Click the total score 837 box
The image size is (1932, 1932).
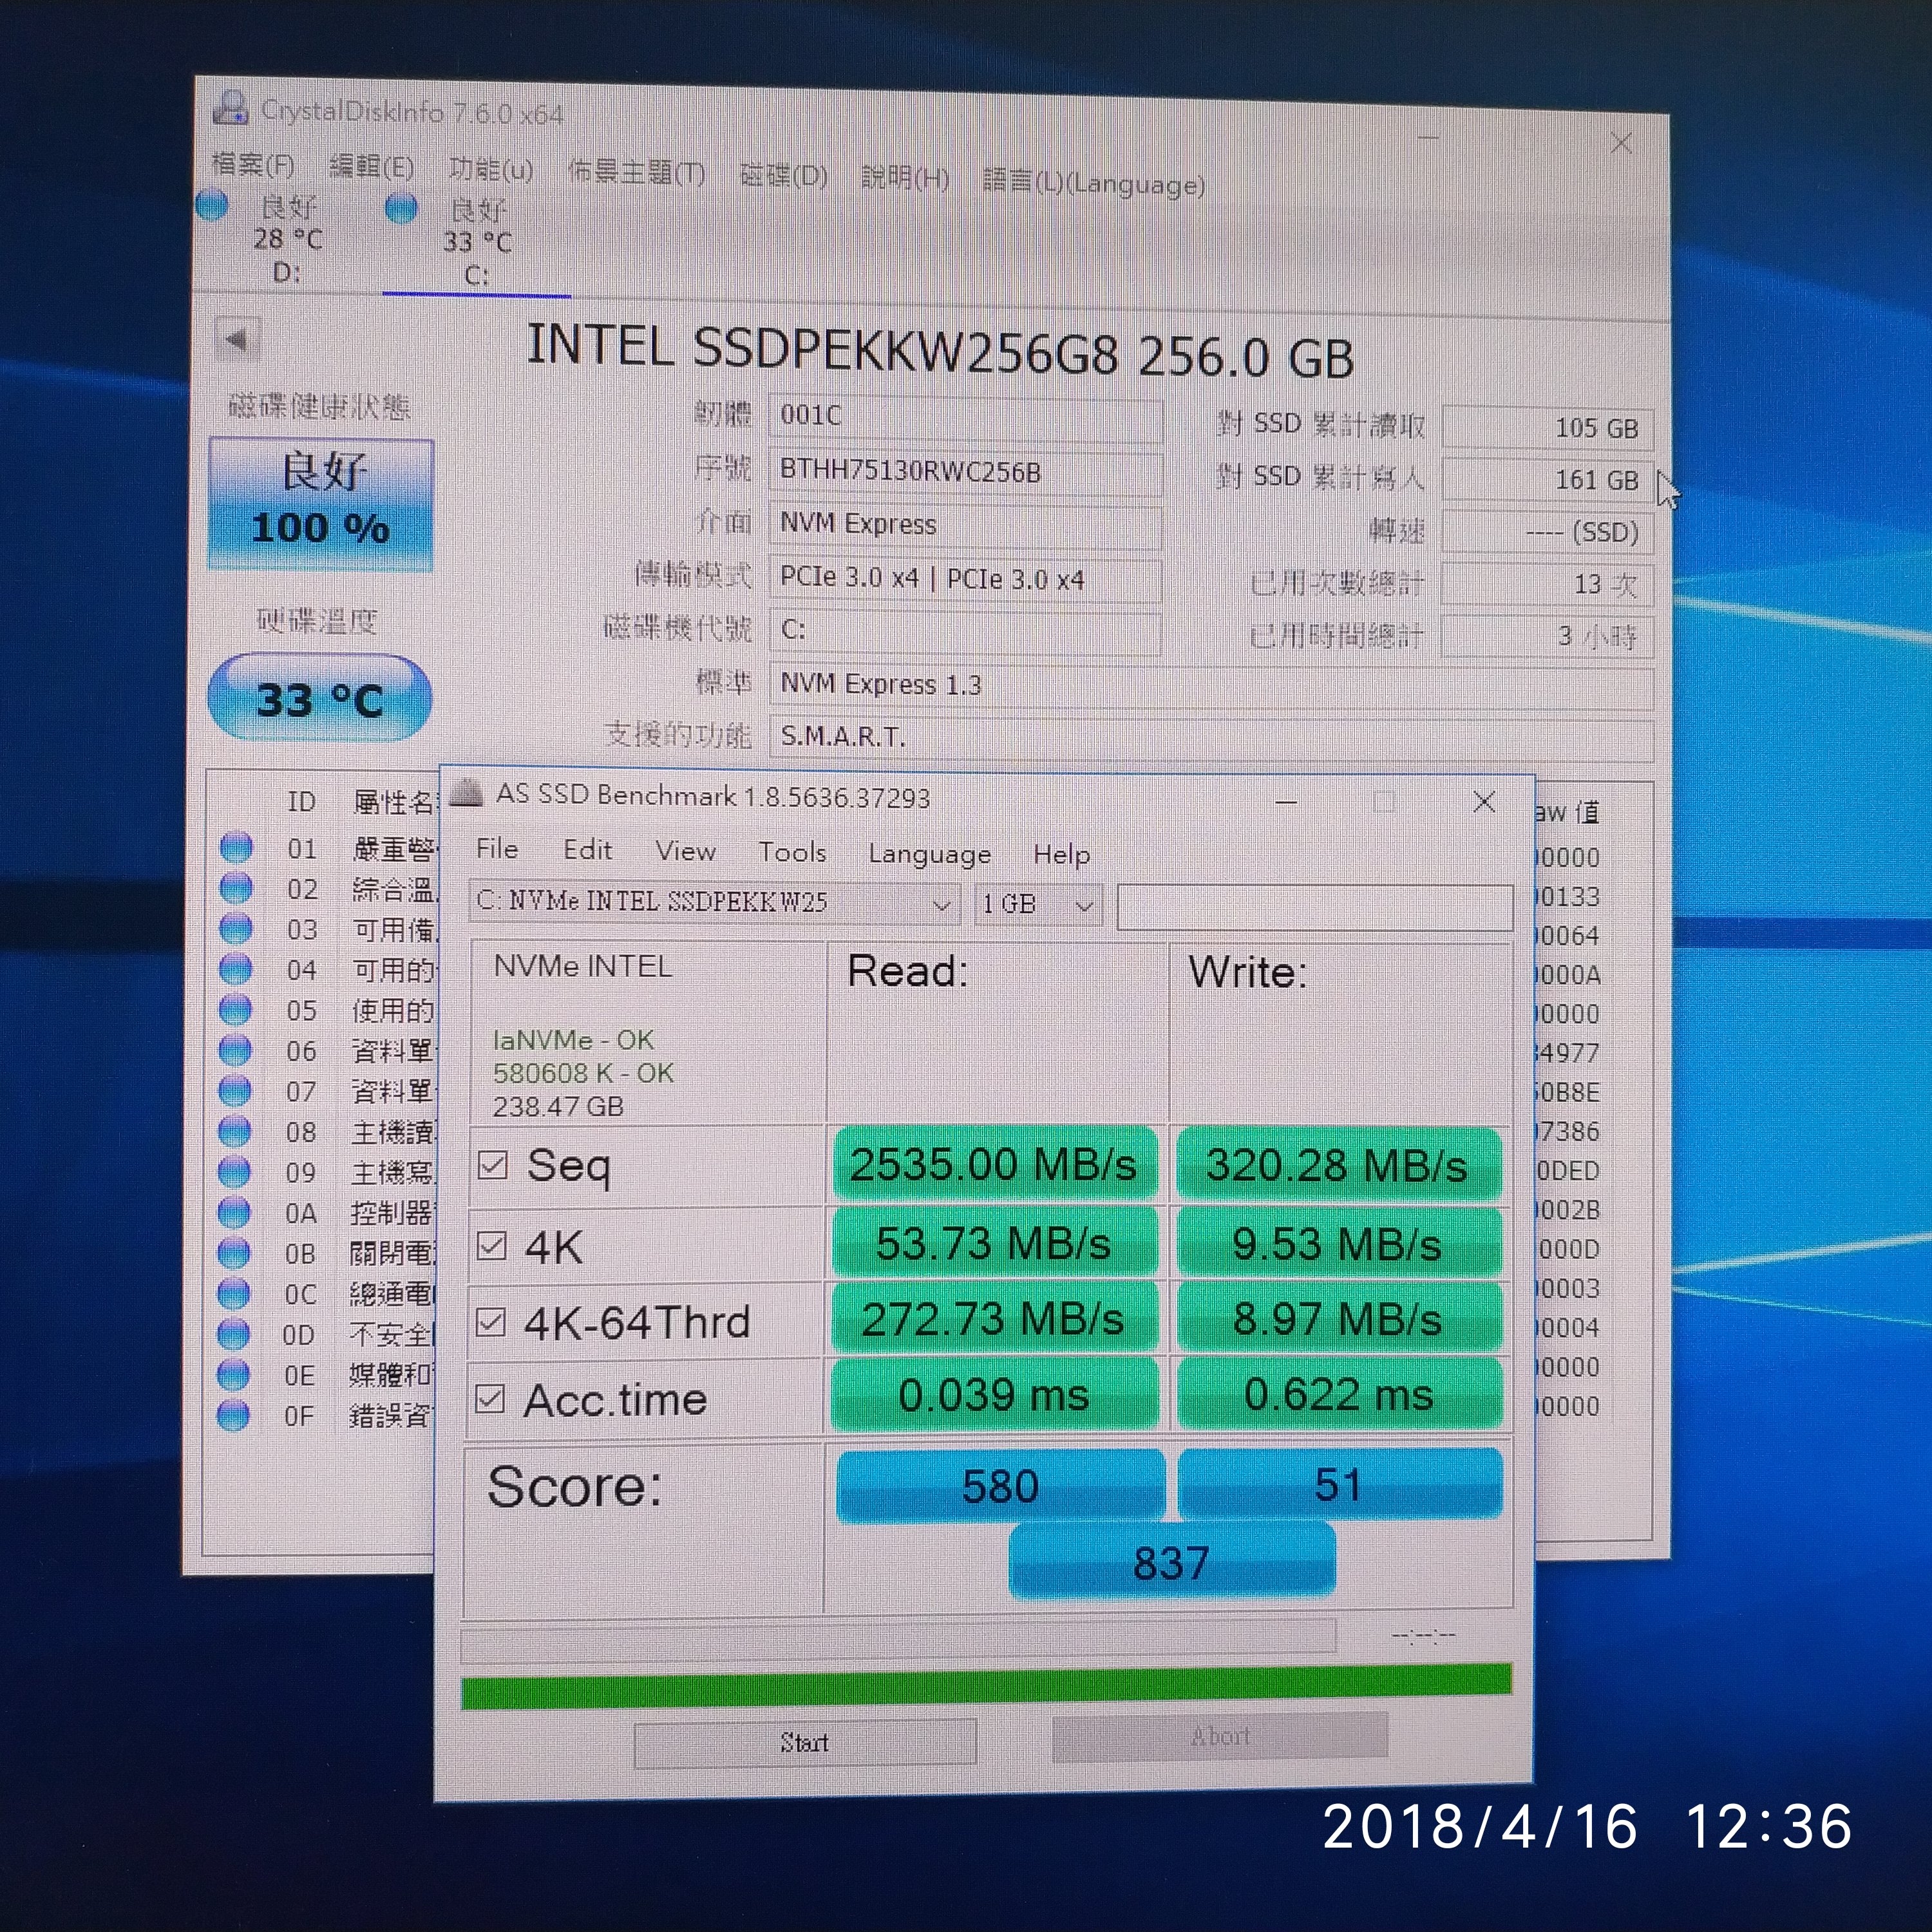click(x=1172, y=1562)
